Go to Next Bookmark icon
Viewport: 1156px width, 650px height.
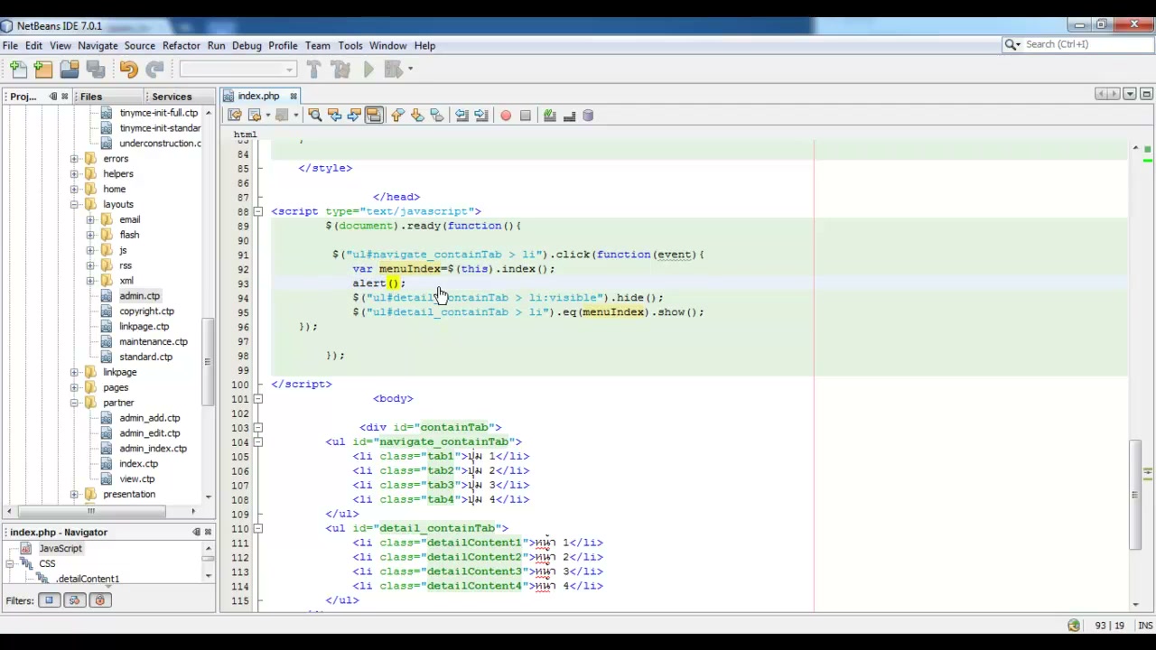[x=417, y=116]
